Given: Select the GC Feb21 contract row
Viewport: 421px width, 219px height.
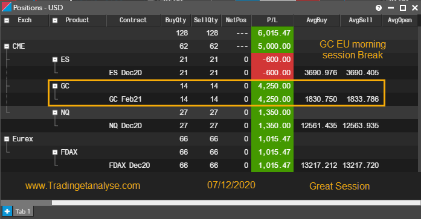Looking at the screenshot, I should point(210,99).
